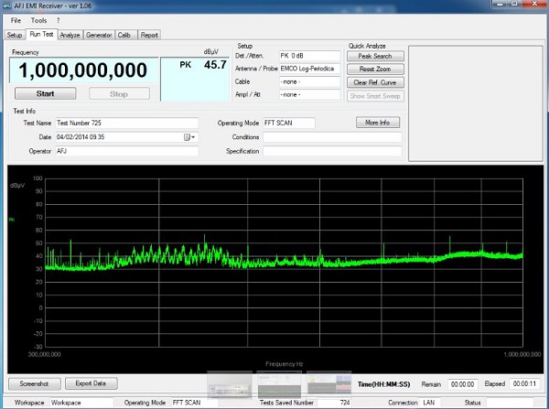Image resolution: width=549 pixels, height=409 pixels.
Task: Click the empty panel beside Quick Analyze
Action: [476, 103]
